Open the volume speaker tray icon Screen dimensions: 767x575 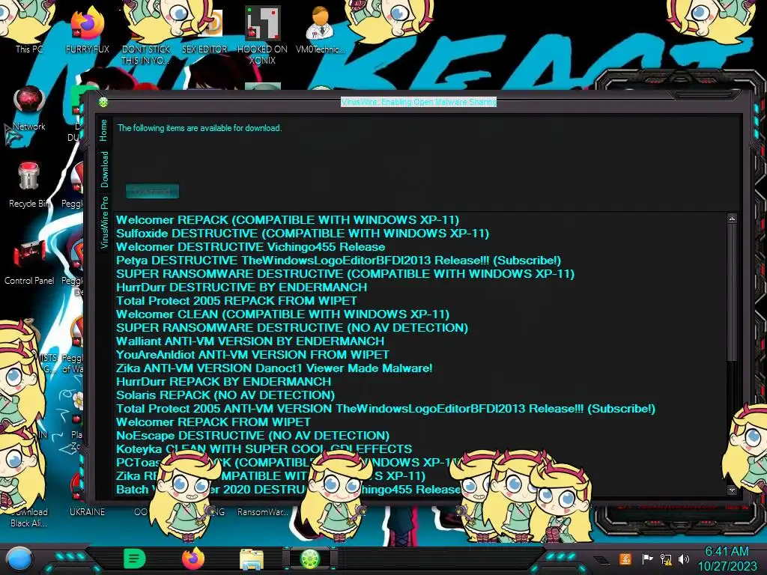[x=684, y=559]
